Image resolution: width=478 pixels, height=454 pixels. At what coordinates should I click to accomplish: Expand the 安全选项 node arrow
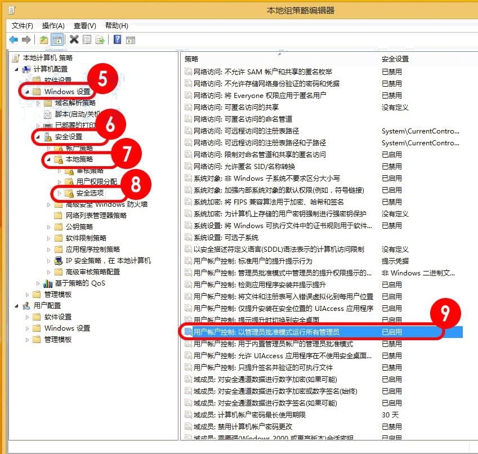pyautogui.click(x=60, y=193)
